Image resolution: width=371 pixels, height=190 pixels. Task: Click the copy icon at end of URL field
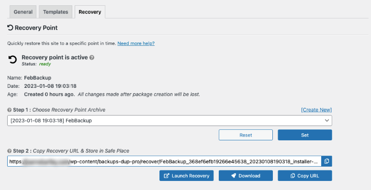click(x=327, y=161)
